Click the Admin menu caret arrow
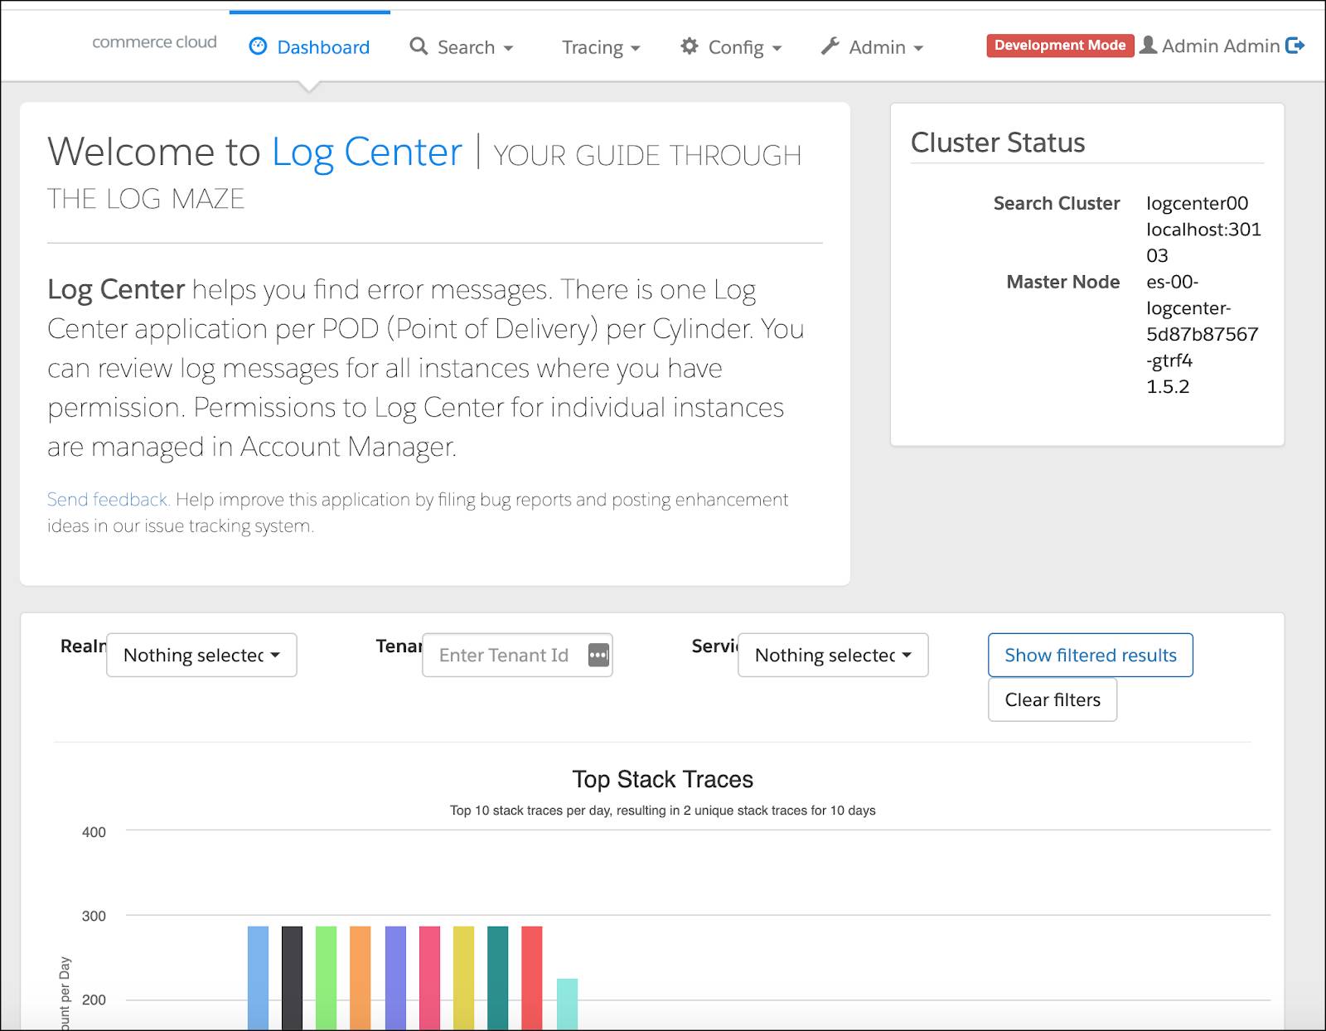 click(918, 49)
